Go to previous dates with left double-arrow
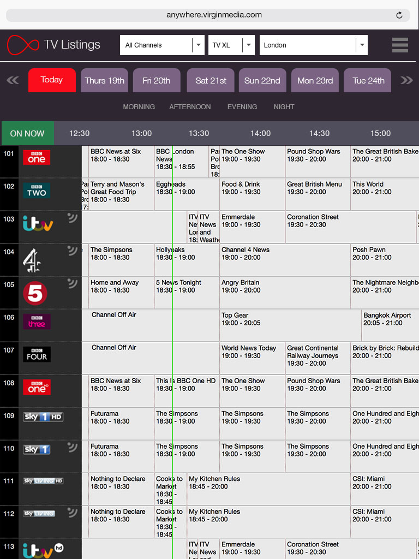The width and height of the screenshot is (419, 559). (13, 80)
